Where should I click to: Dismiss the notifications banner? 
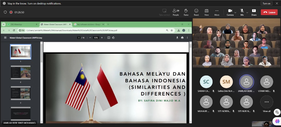277,3
